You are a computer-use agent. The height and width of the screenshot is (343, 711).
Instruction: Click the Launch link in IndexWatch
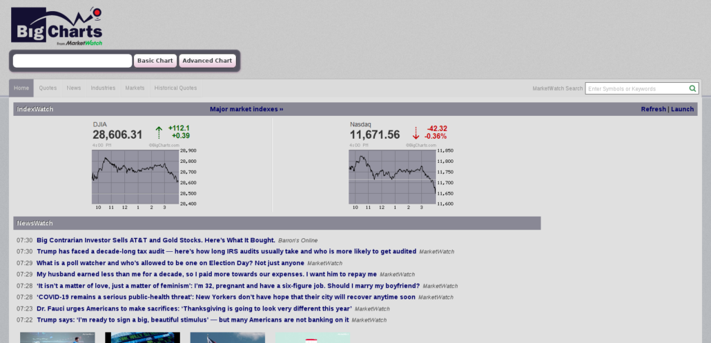[682, 109]
